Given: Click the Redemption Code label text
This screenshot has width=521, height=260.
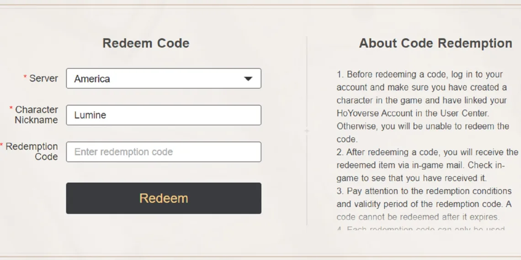Looking at the screenshot, I should click(32, 151).
